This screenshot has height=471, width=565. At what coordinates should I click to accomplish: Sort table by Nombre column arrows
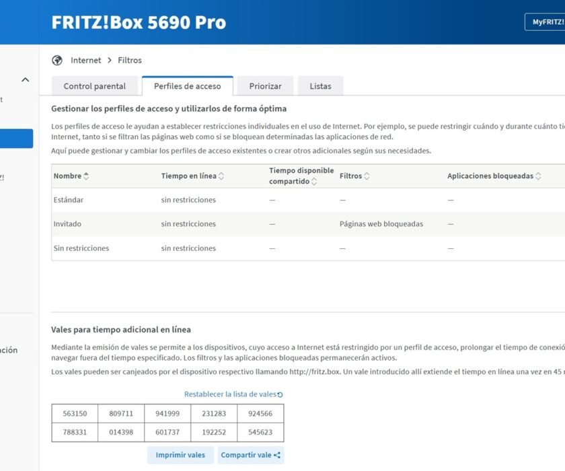point(86,176)
